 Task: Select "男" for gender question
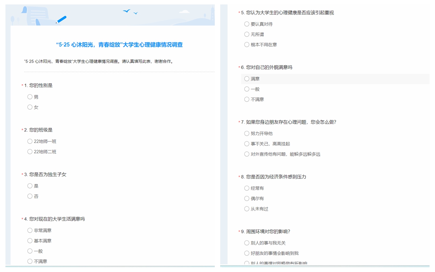30,97
